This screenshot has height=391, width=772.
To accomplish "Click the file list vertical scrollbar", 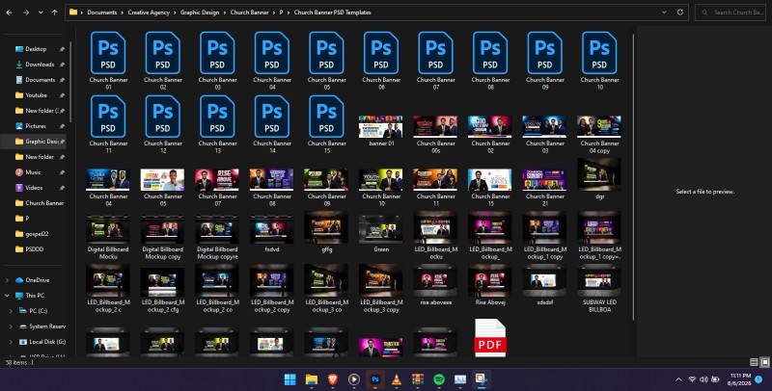I will (x=634, y=177).
